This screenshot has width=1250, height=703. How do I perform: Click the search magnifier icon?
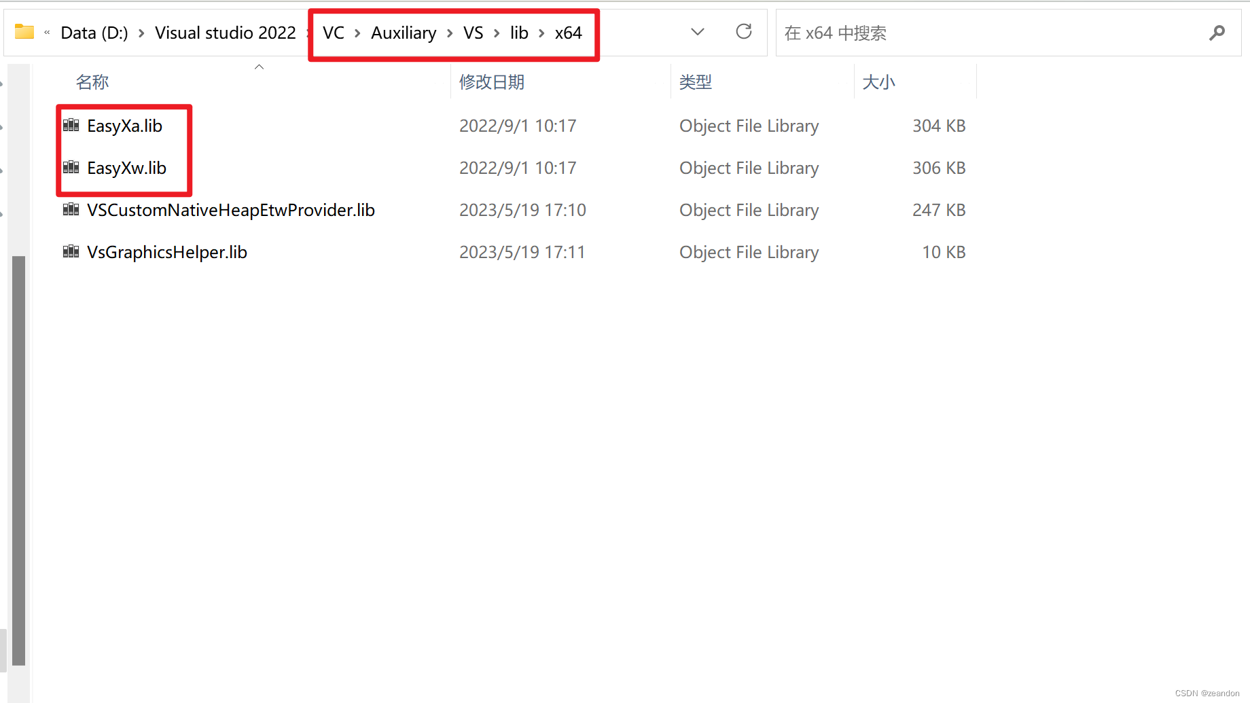coord(1217,33)
